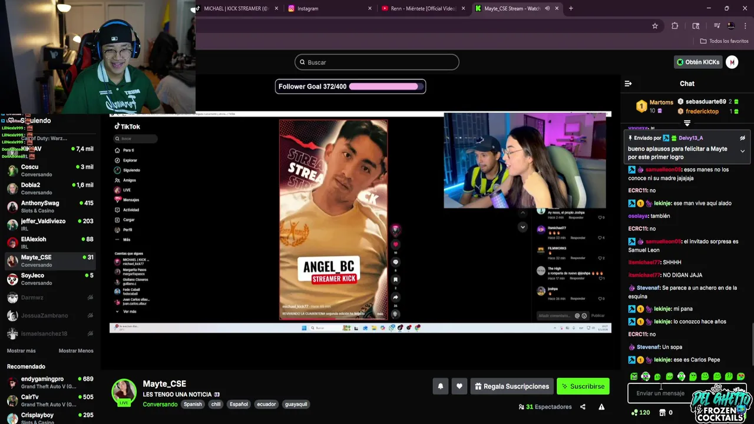Click the next video down arrow

pyautogui.click(x=522, y=227)
